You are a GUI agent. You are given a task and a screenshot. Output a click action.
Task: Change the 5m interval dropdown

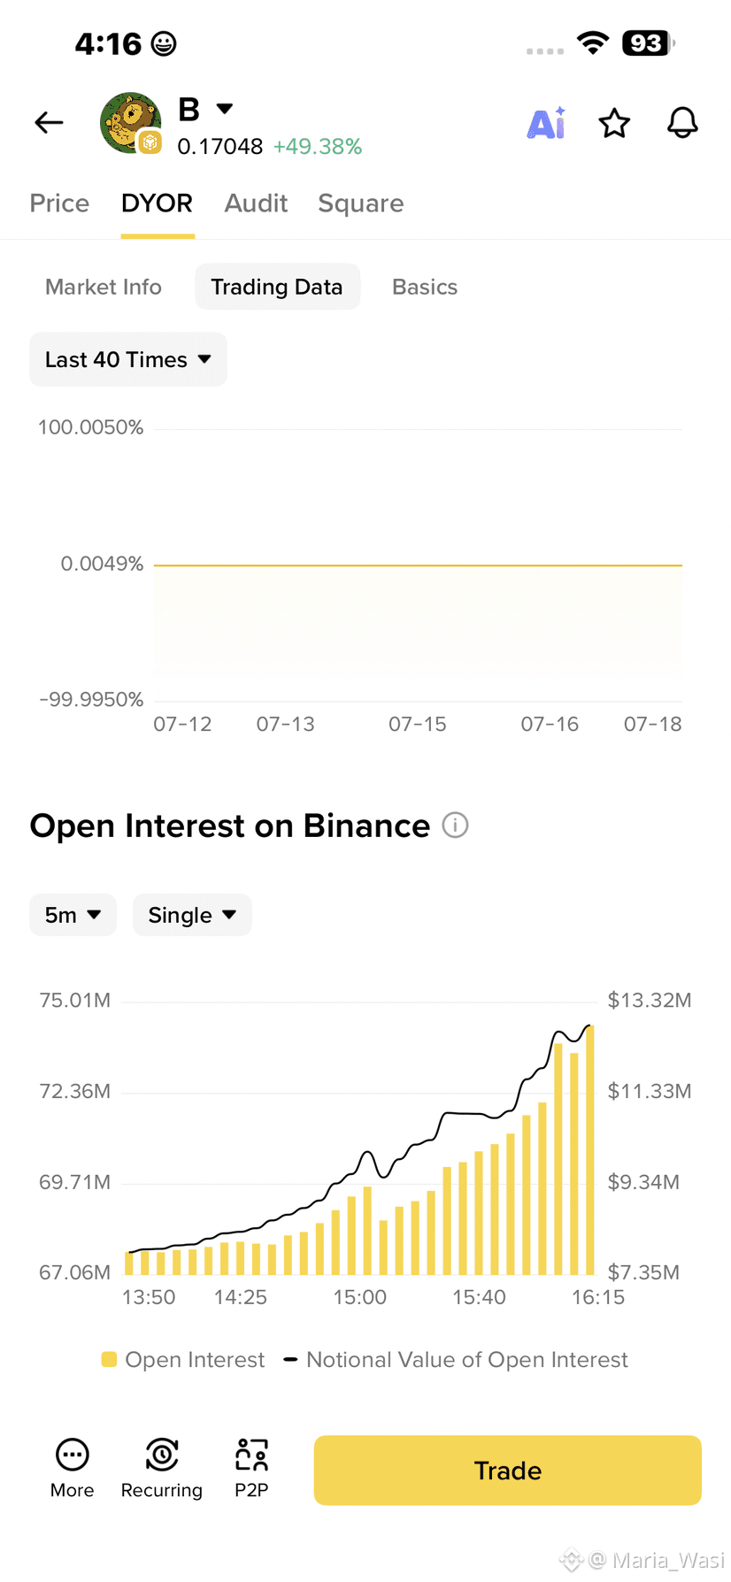(x=73, y=915)
